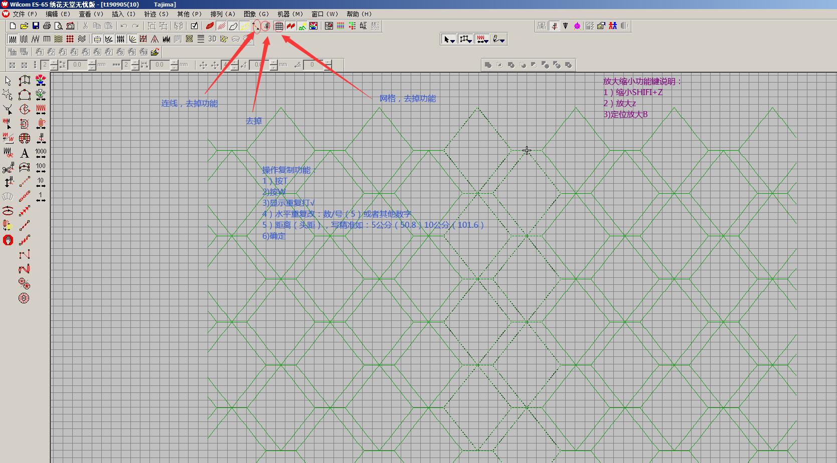Toggle the needle points display icon
This screenshot has height=463, width=837.
point(267,26)
